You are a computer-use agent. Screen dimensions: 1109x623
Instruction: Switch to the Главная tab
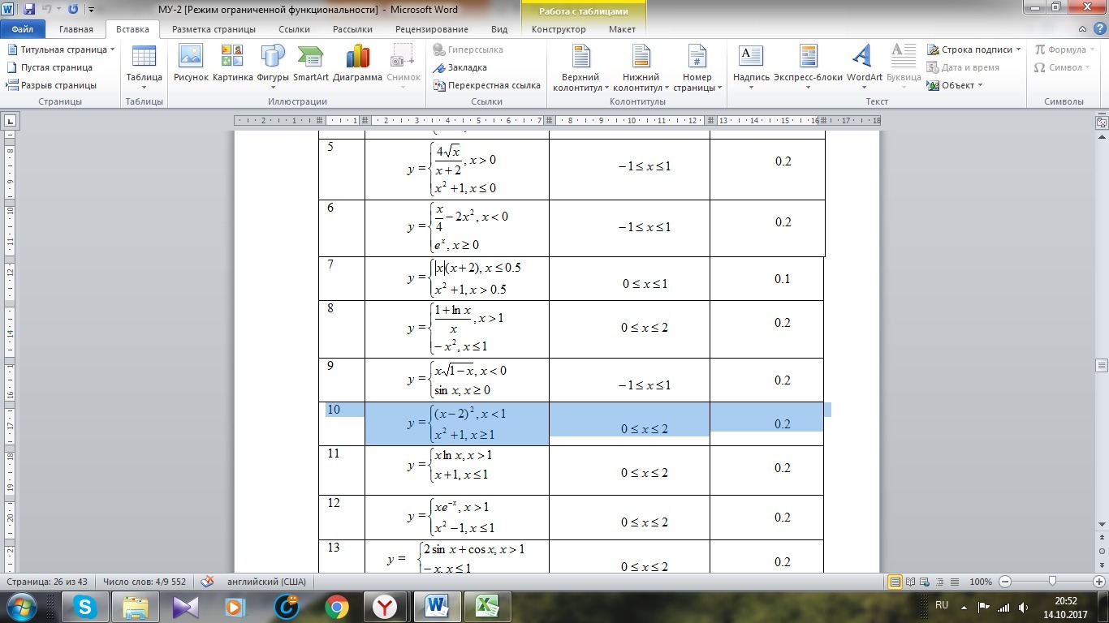[76, 29]
